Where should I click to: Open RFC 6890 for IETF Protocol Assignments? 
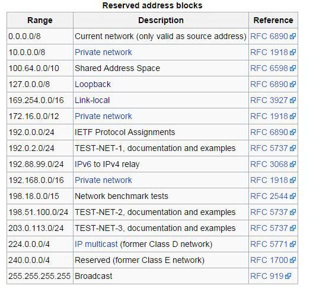(x=269, y=132)
